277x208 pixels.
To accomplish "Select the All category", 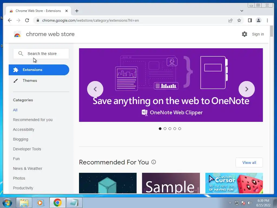I will coord(15,110).
